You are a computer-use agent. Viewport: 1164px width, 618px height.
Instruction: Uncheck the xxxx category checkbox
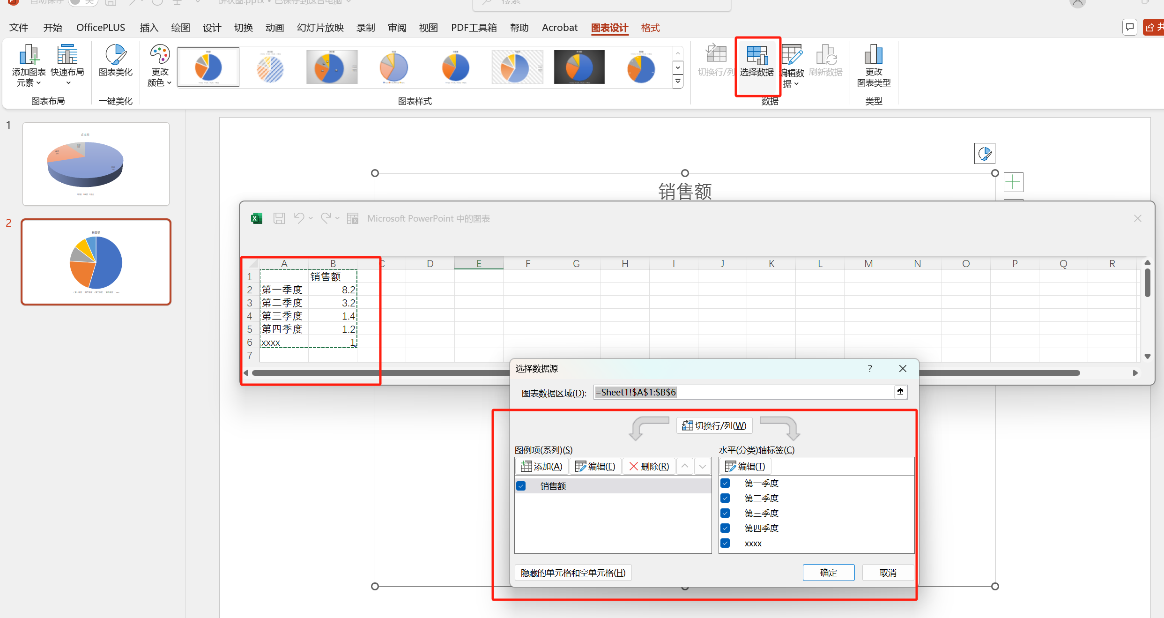coord(725,543)
